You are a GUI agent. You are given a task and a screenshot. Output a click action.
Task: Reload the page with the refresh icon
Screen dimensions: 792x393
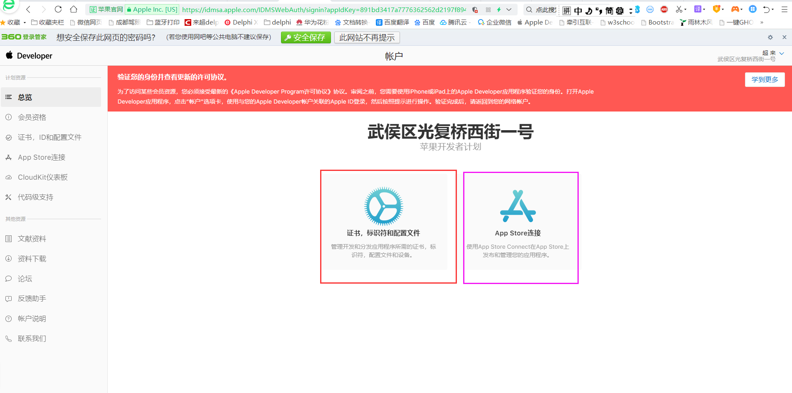58,9
